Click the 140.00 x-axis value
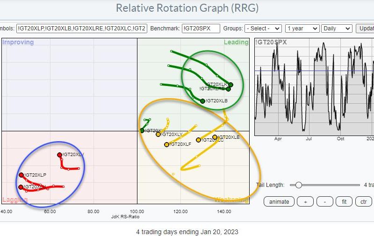This screenshot has height=236, width=374. (224, 211)
